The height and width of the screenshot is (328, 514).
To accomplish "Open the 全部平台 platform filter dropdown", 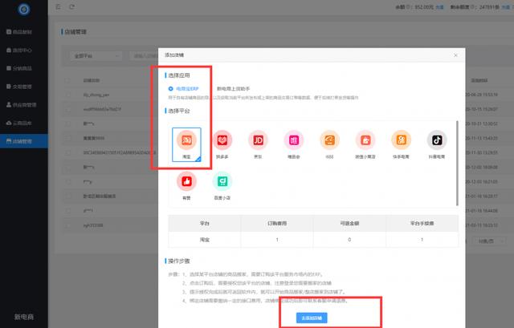I will 96,56.
